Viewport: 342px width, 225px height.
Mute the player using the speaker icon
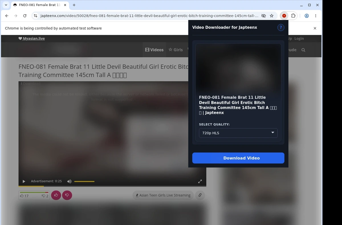(69, 181)
